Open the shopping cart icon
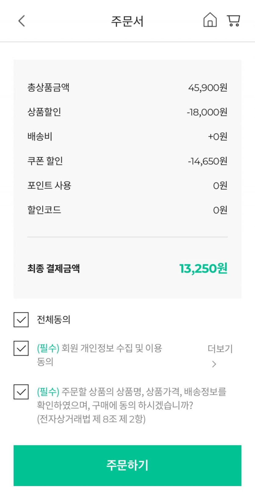 point(233,20)
